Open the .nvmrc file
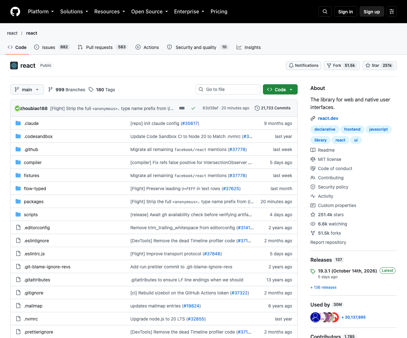This screenshot has height=338, width=407. click(31, 319)
